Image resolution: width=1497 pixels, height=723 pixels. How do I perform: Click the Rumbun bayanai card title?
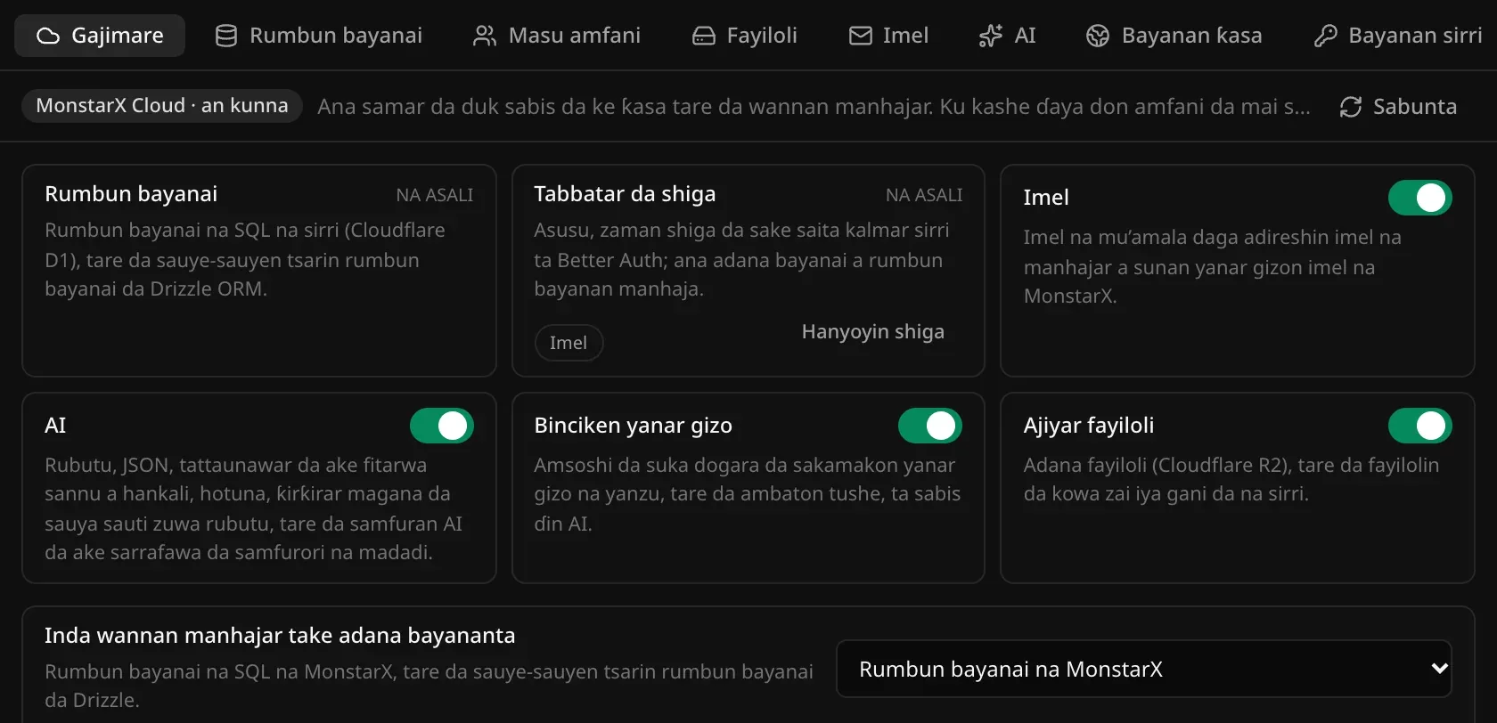(131, 194)
